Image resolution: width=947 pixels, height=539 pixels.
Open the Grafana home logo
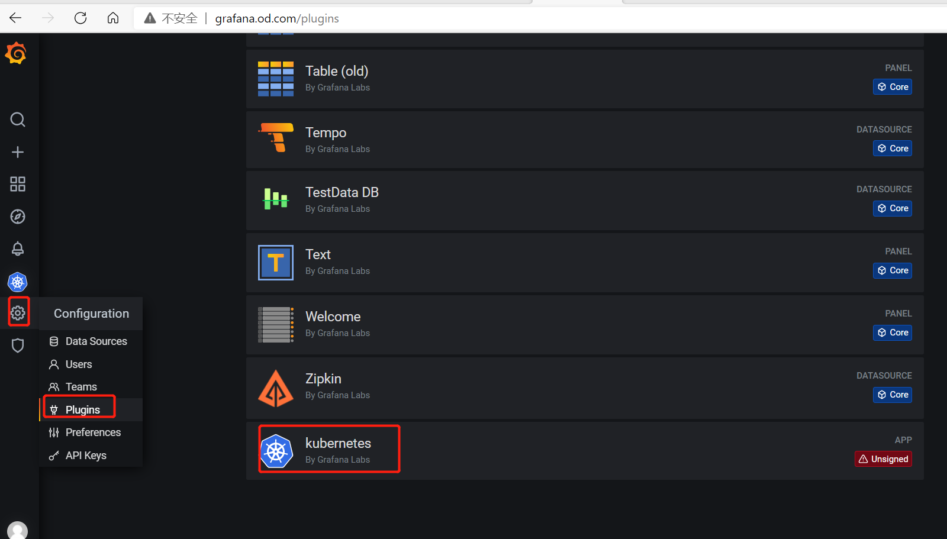[x=17, y=53]
